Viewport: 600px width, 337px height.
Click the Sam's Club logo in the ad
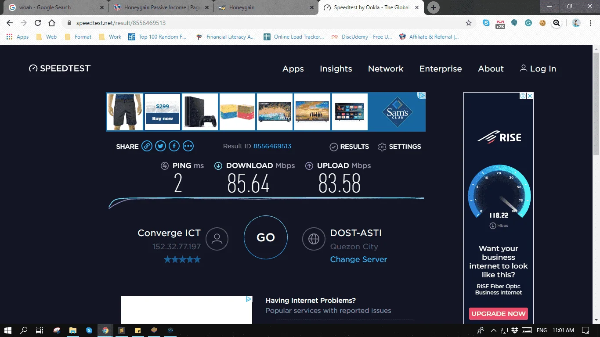[x=397, y=112]
